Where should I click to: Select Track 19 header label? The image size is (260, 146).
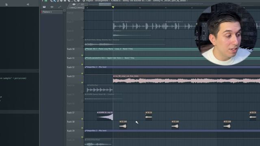(x=71, y=131)
